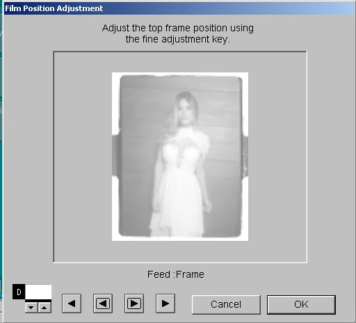Confirm the adjustment with OK

coord(301,304)
